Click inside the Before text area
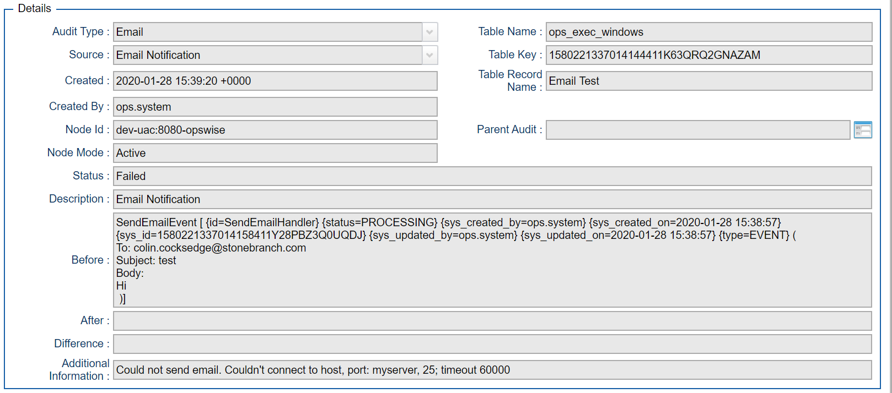The height and width of the screenshot is (393, 892). (x=492, y=260)
